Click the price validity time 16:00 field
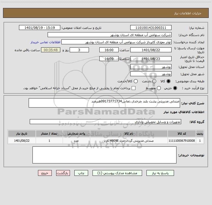 [x=109, y=59]
